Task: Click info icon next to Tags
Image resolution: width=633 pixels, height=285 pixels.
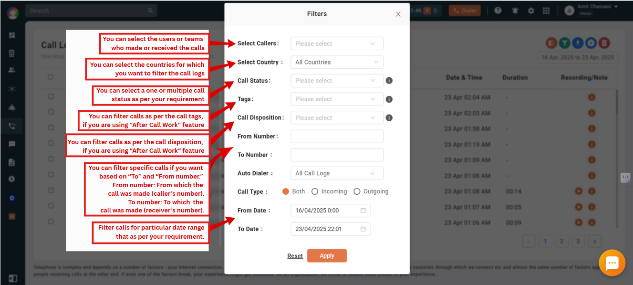Action: coord(389,99)
